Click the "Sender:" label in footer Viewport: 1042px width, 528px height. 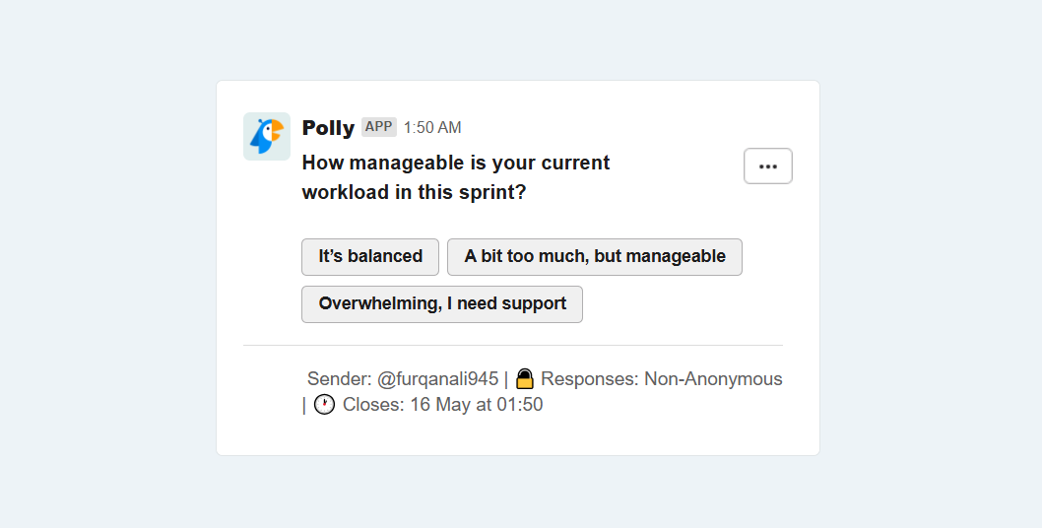[x=340, y=379]
